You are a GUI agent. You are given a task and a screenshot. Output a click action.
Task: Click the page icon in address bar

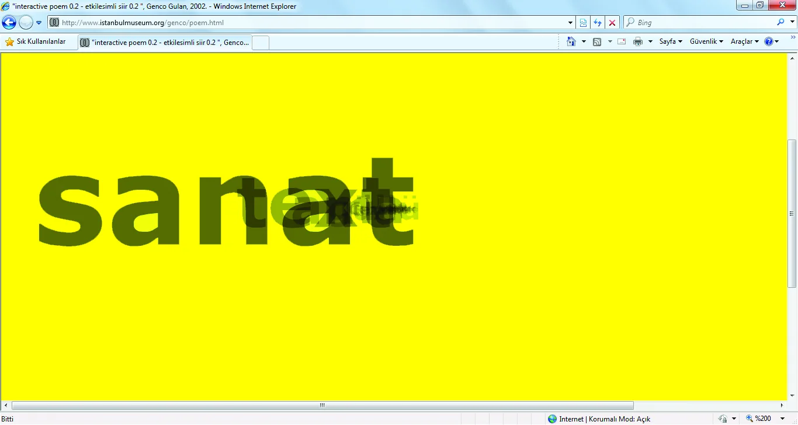coord(54,23)
